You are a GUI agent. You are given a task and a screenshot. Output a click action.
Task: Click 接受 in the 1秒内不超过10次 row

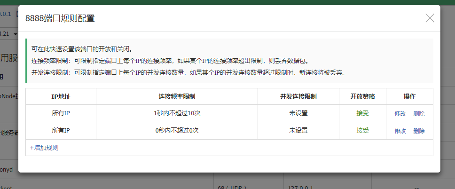click(x=362, y=113)
